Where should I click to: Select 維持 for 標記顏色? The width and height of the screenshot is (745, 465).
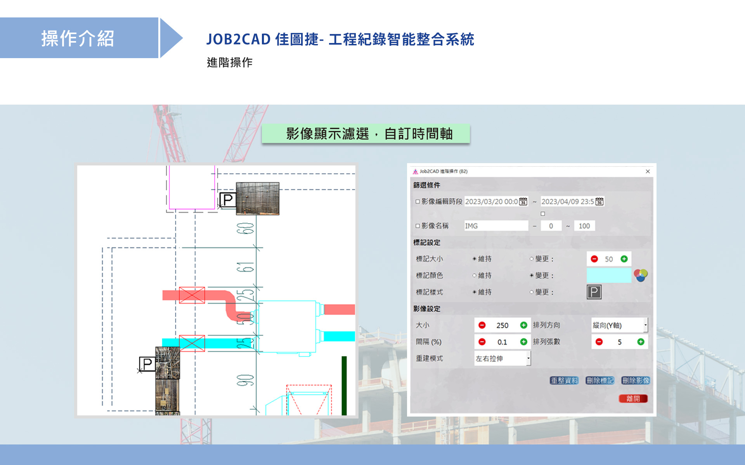pyautogui.click(x=474, y=276)
